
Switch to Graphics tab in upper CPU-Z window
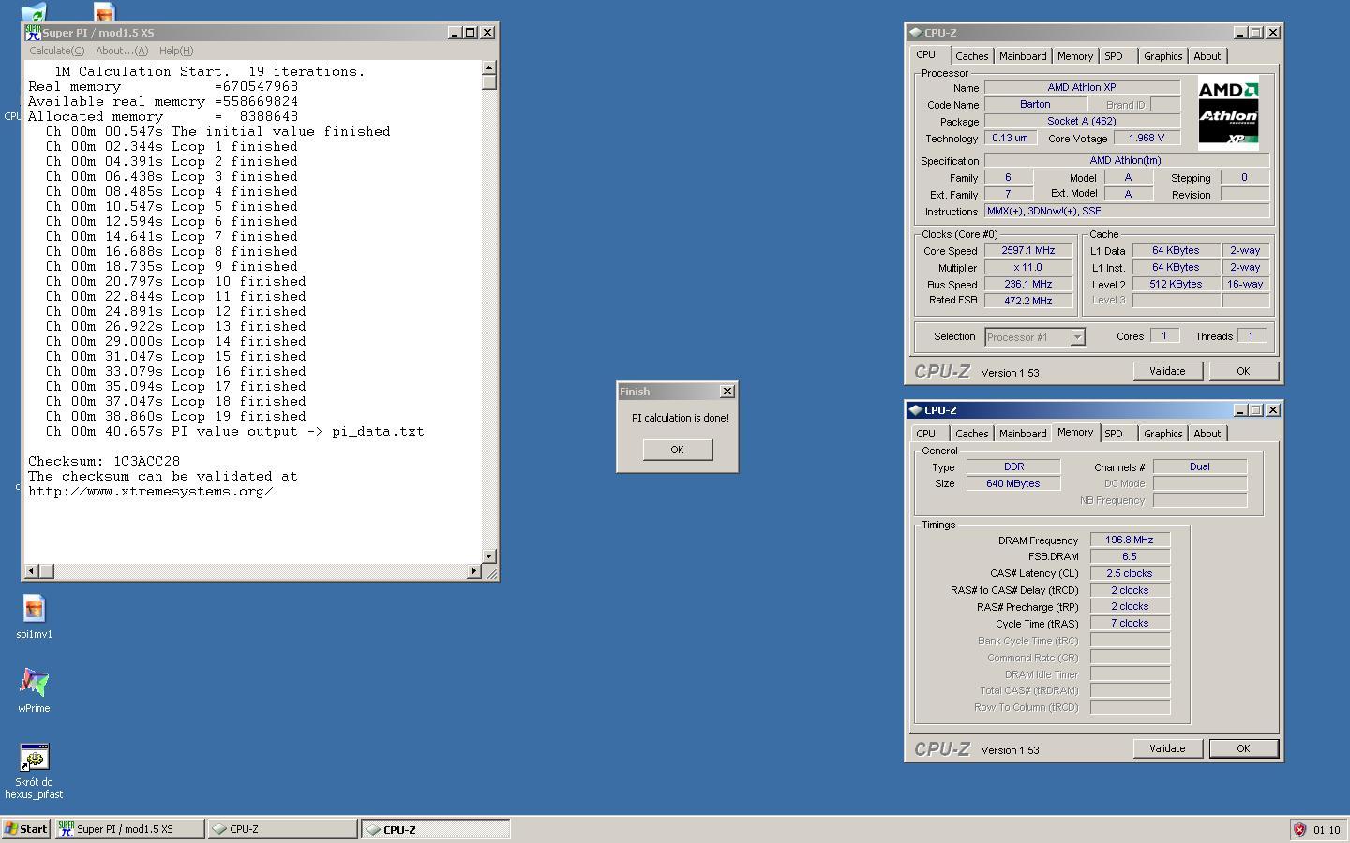click(1162, 56)
